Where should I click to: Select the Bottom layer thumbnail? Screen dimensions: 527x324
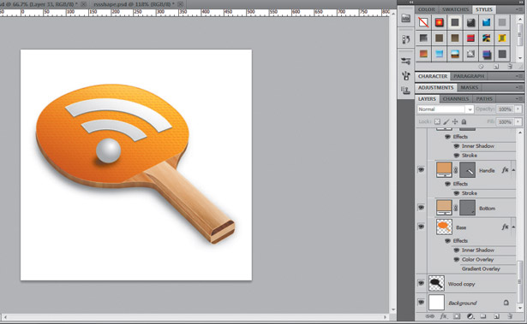(x=444, y=207)
